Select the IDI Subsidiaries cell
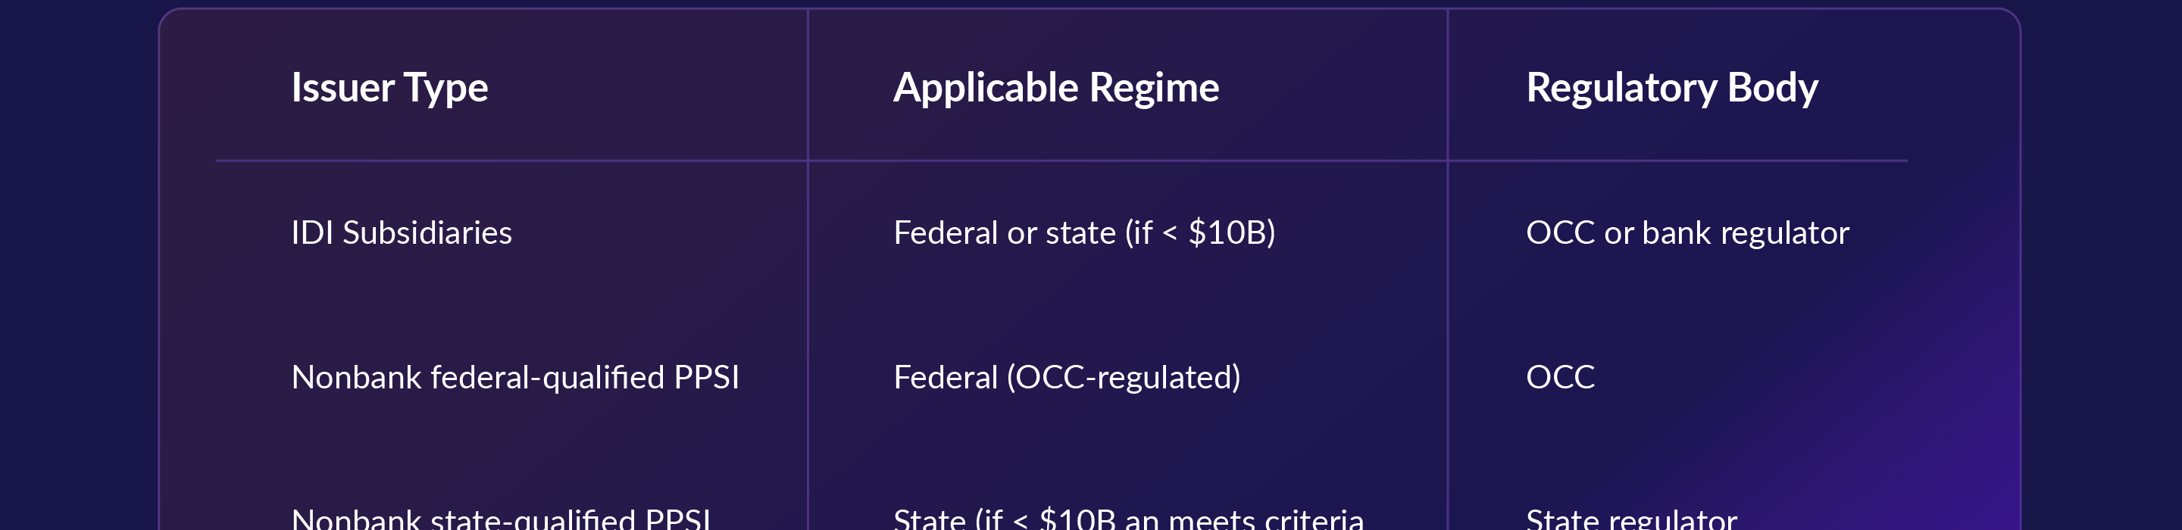 402,233
